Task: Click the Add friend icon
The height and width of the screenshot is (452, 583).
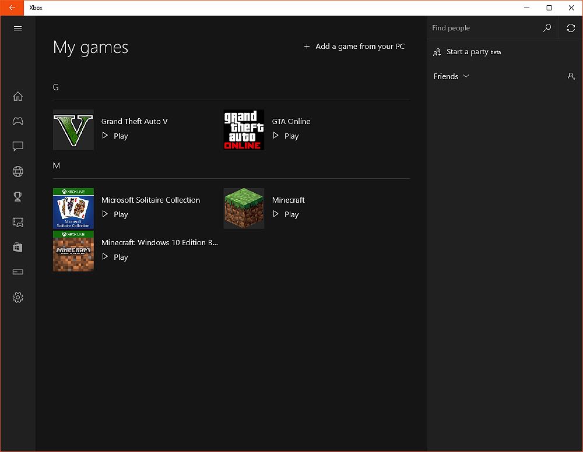Action: (x=571, y=76)
